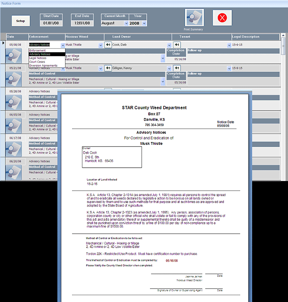Open Method of Control dropdown in 05/21/08 row
This screenshot has width=288, height=302.
(x=163, y=81)
